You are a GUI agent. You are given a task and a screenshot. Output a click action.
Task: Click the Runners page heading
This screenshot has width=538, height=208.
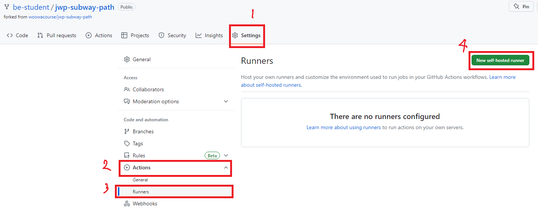pyautogui.click(x=257, y=61)
